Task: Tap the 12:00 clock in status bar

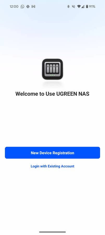Action: 14,7
